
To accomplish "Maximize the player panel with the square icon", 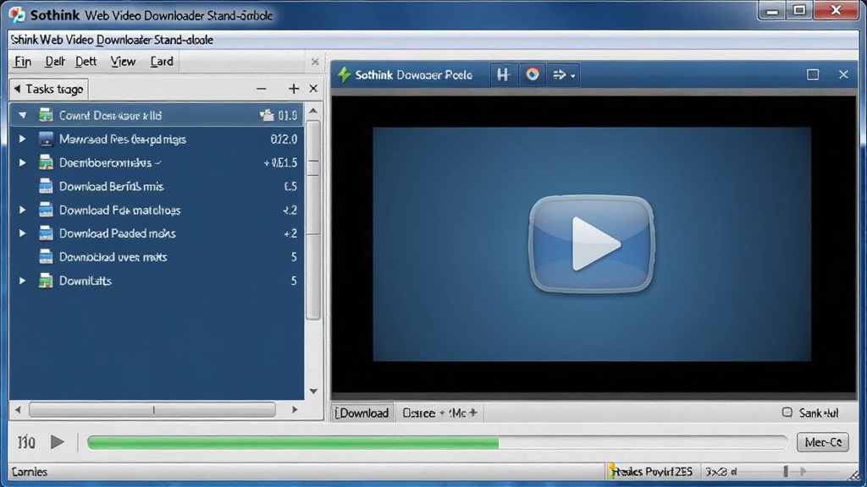I will [x=812, y=74].
